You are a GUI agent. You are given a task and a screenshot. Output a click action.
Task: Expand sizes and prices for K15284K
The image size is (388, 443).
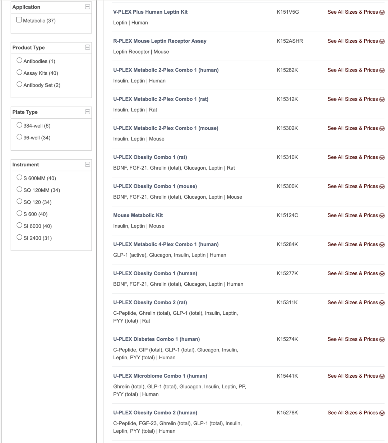pos(356,244)
